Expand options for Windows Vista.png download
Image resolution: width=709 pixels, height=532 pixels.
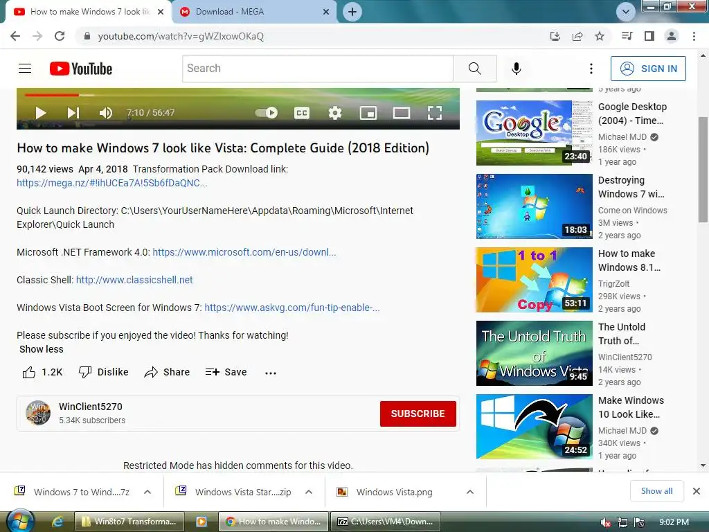(x=470, y=492)
